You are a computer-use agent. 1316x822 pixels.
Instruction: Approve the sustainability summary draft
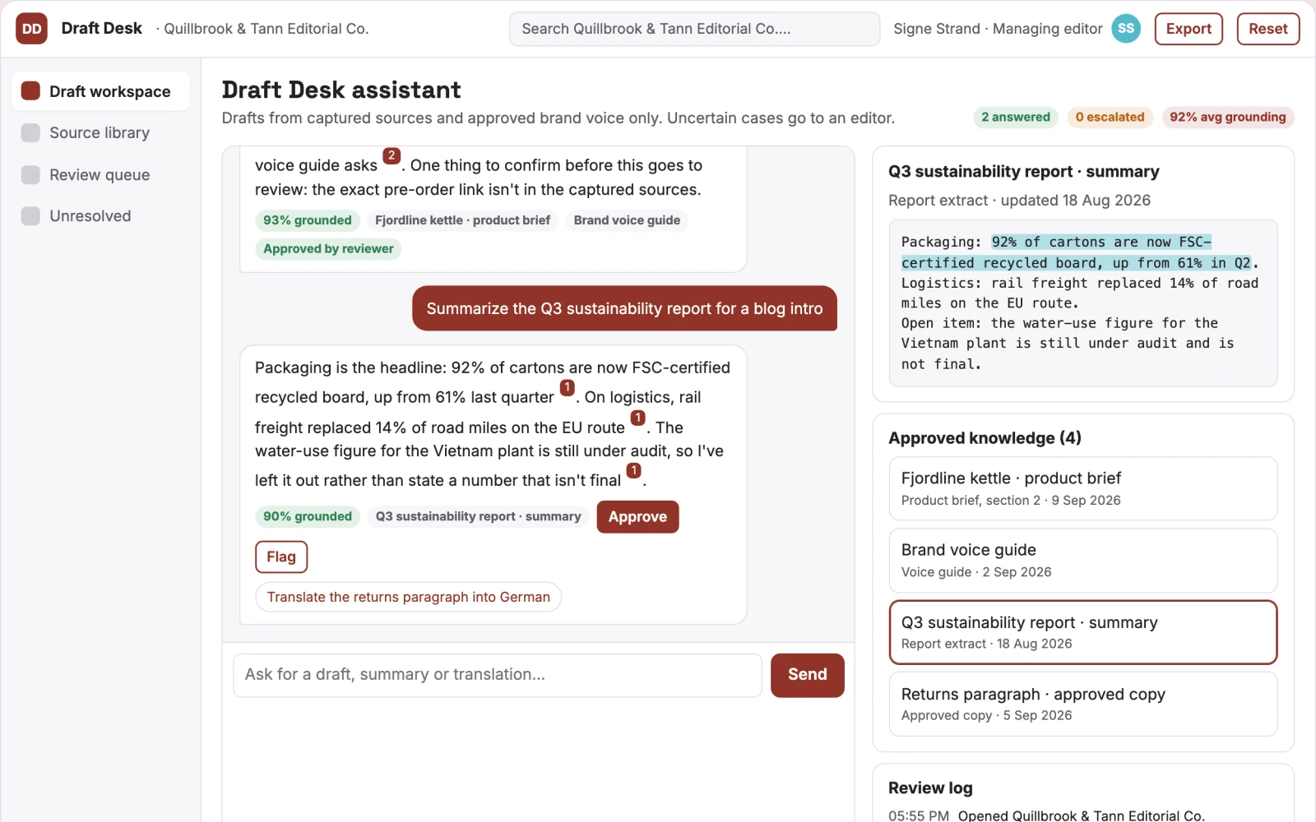click(637, 517)
